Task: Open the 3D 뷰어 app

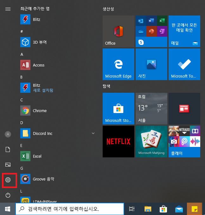Action: pyautogui.click(x=58, y=42)
